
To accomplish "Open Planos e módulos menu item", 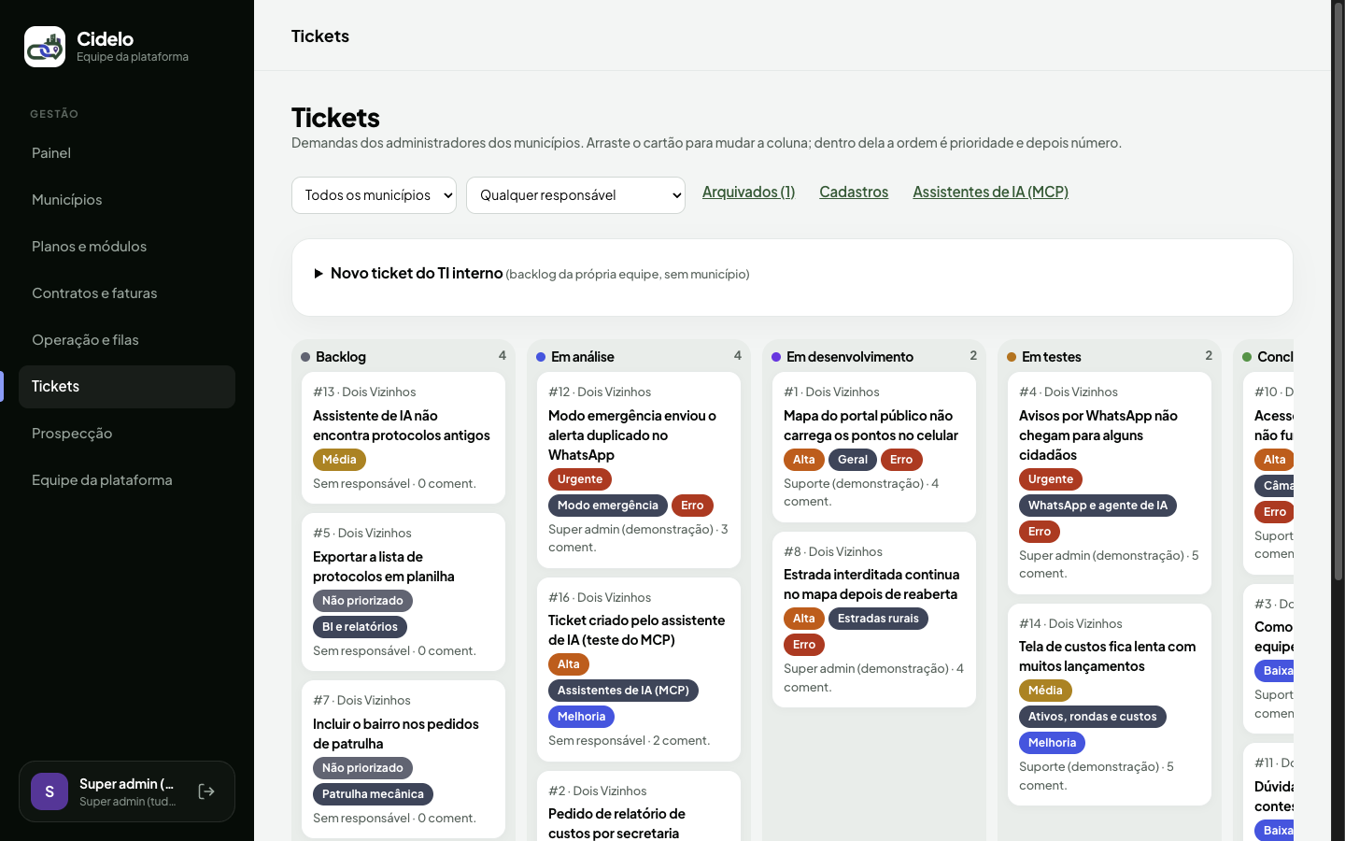I will [127, 247].
